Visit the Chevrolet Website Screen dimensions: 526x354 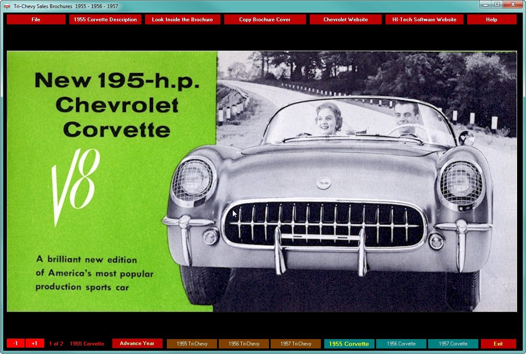[346, 20]
